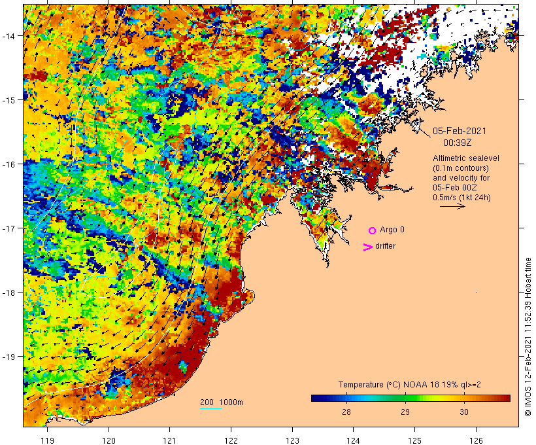Click the '-15' latitude axis label
The height and width of the screenshot is (445, 536).
(x=8, y=100)
